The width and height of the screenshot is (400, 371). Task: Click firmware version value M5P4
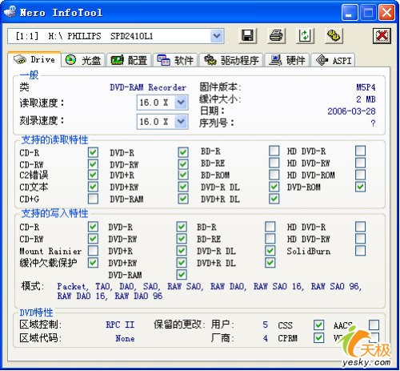(366, 87)
